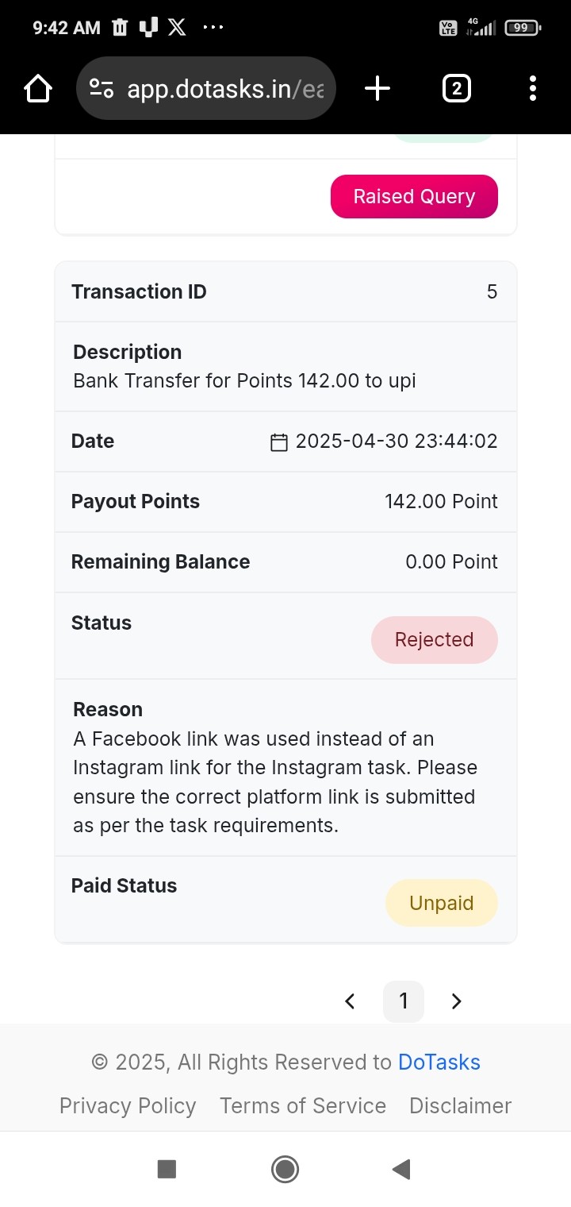
Task: Open a new tab with plus icon
Action: [x=377, y=88]
